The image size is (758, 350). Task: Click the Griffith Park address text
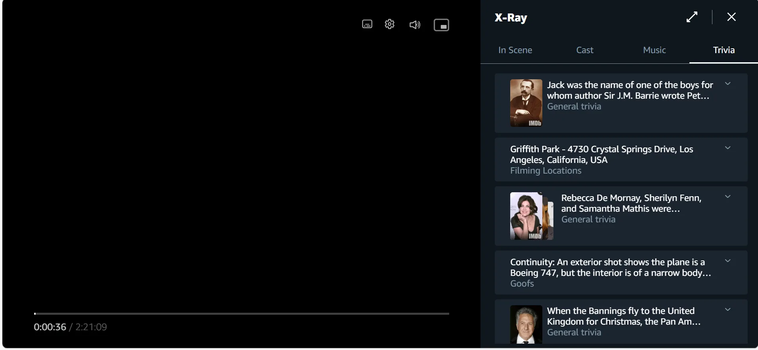(x=601, y=155)
